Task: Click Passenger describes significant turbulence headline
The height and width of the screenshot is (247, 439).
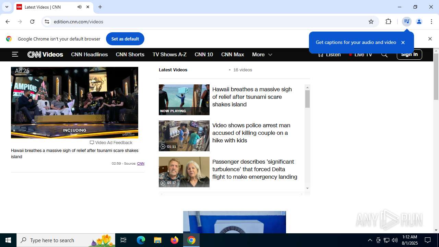Action: (x=255, y=169)
